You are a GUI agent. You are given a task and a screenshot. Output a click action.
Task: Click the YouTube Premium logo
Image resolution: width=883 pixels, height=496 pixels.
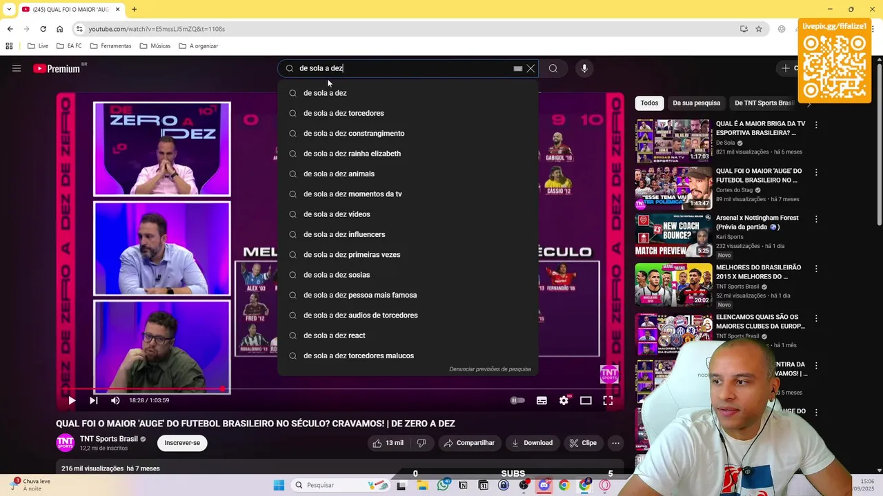[57, 68]
